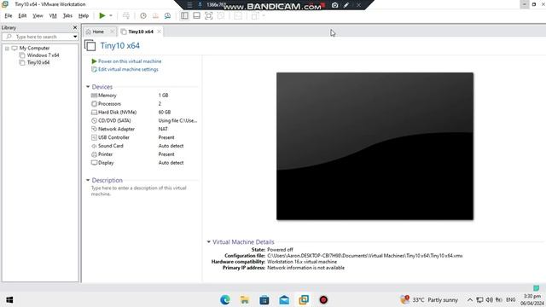Click the Bandicam recorder taskbar icon
Screen dimensions: 546x307
[323, 299]
